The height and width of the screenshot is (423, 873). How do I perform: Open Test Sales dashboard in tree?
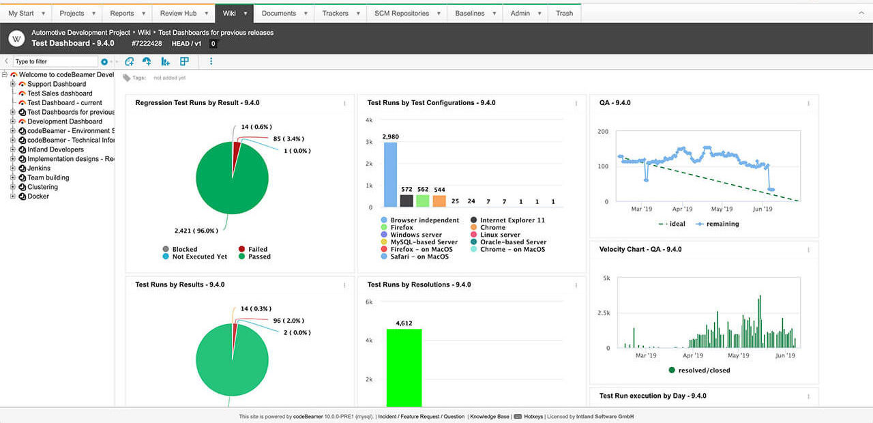click(60, 93)
